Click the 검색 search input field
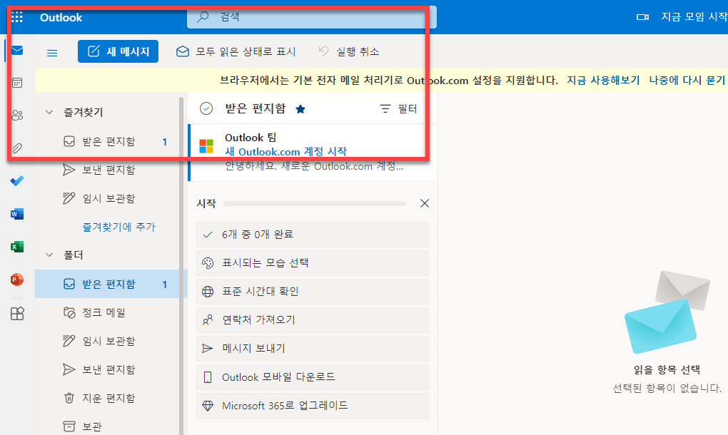 [x=311, y=17]
